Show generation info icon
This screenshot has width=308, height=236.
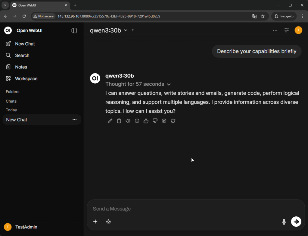pyautogui.click(x=137, y=121)
